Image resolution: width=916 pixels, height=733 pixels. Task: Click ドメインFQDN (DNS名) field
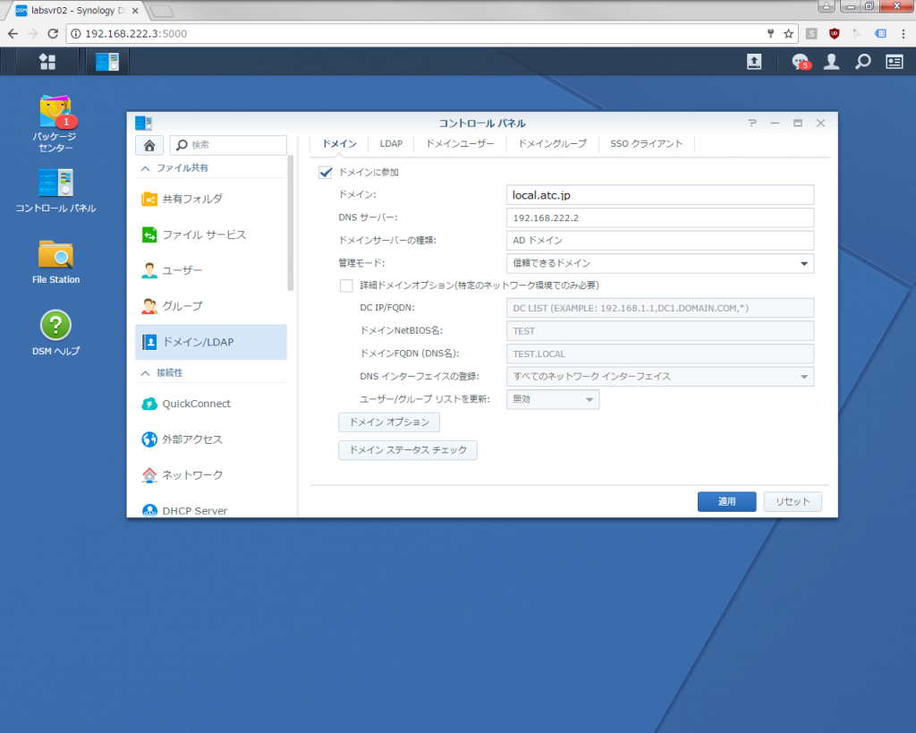pyautogui.click(x=659, y=354)
